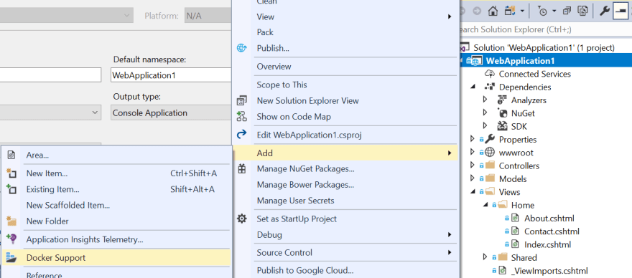Open the Index.cshtml file

pos(547,244)
